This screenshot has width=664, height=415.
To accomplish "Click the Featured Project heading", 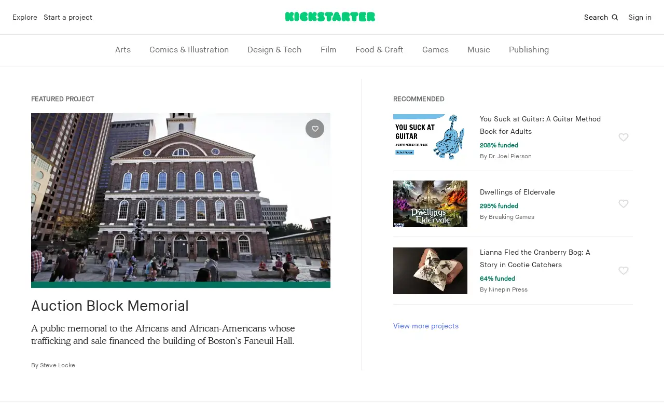I will click(x=62, y=99).
